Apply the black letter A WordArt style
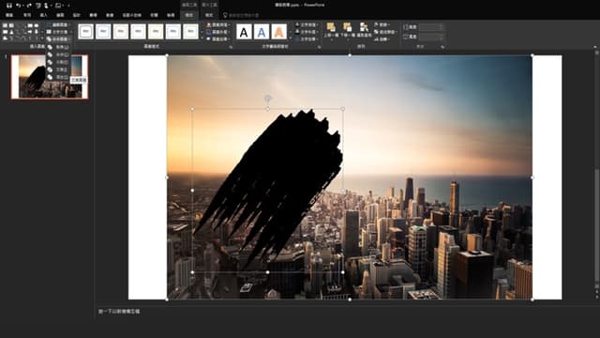This screenshot has width=600, height=338. tap(244, 32)
